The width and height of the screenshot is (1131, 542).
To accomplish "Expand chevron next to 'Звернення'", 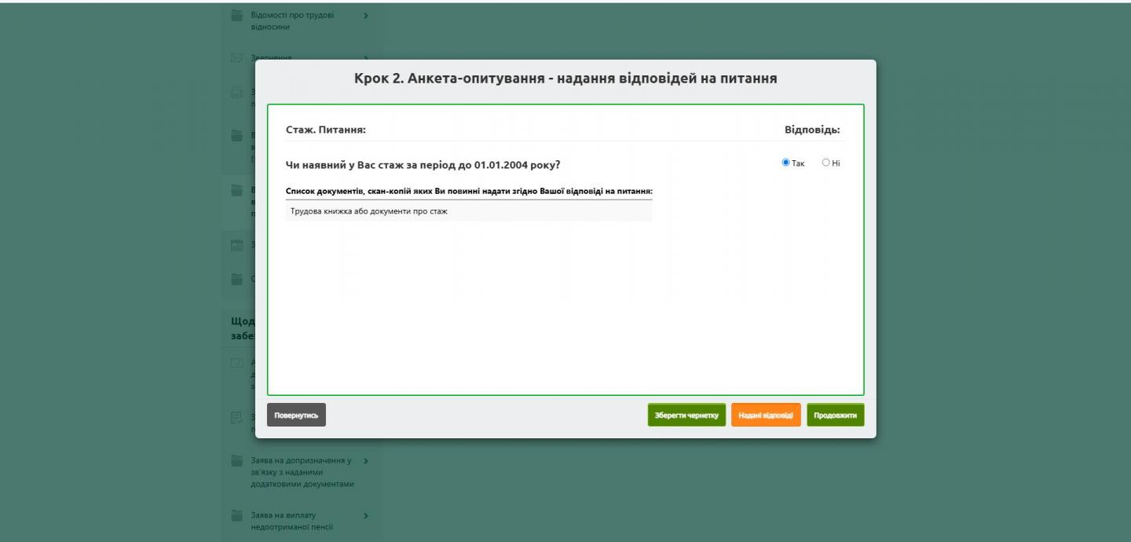I will tap(366, 57).
